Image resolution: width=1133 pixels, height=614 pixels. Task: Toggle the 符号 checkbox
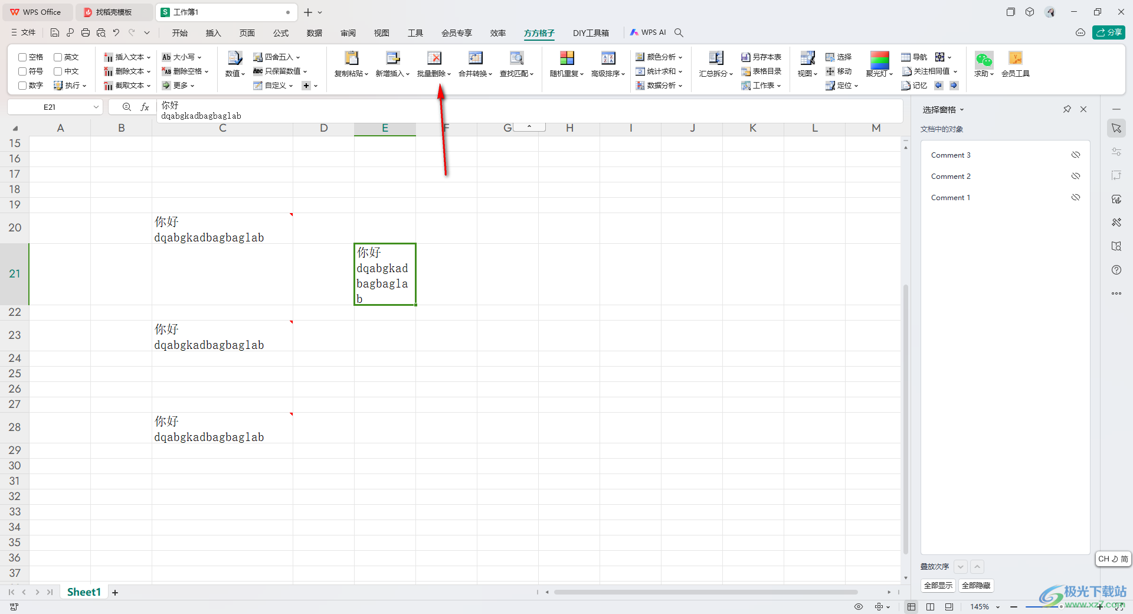22,71
